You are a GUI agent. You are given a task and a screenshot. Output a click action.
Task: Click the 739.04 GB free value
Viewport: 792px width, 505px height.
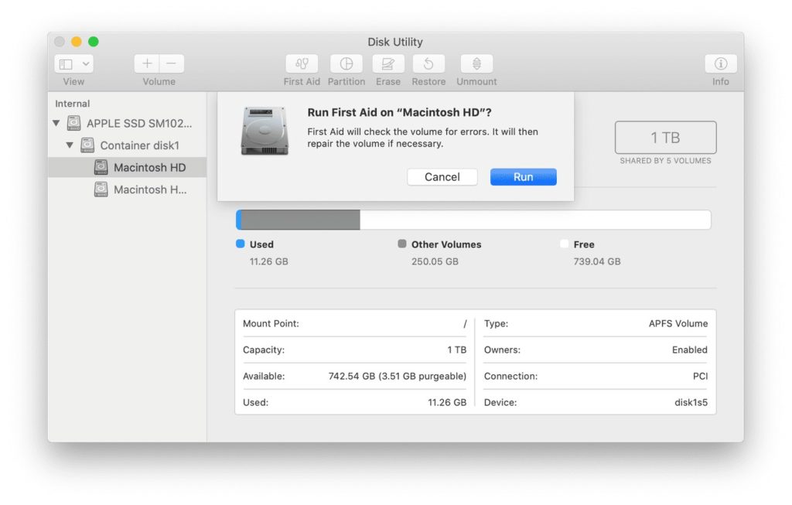tap(597, 261)
